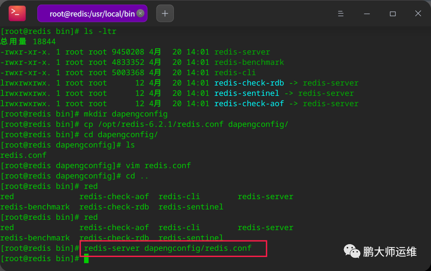The height and width of the screenshot is (271, 431).
Task: Click redis-cli in the 5003368 row
Action: point(235,72)
